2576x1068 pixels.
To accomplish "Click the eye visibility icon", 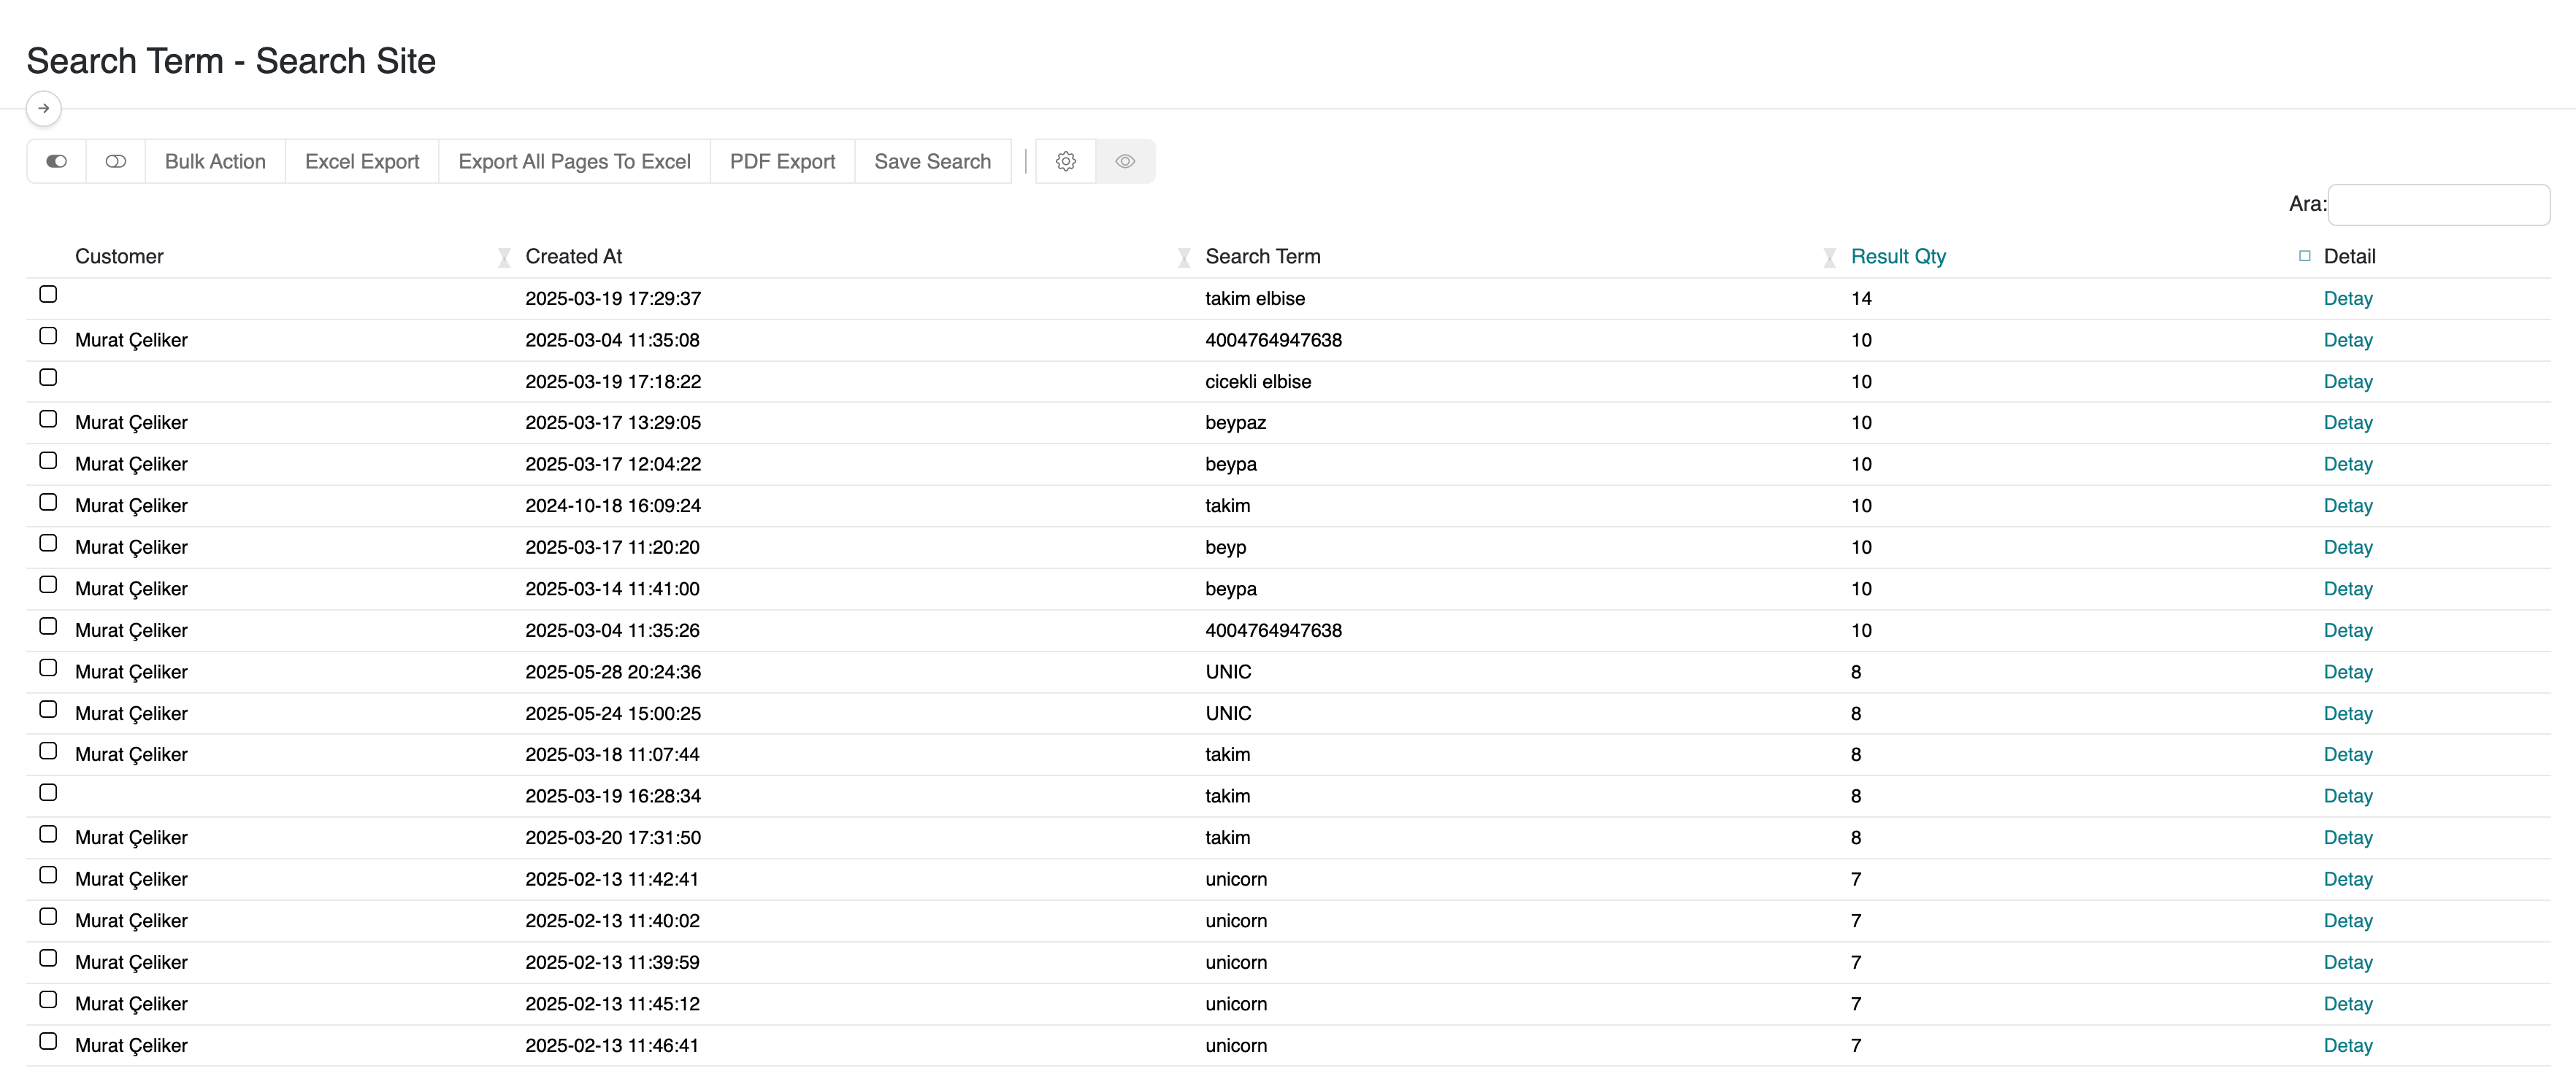I will coord(1125,160).
